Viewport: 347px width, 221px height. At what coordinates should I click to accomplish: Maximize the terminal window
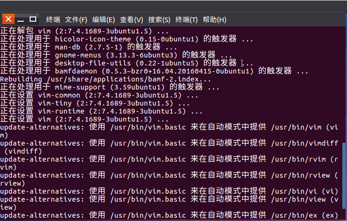tap(33, 19)
